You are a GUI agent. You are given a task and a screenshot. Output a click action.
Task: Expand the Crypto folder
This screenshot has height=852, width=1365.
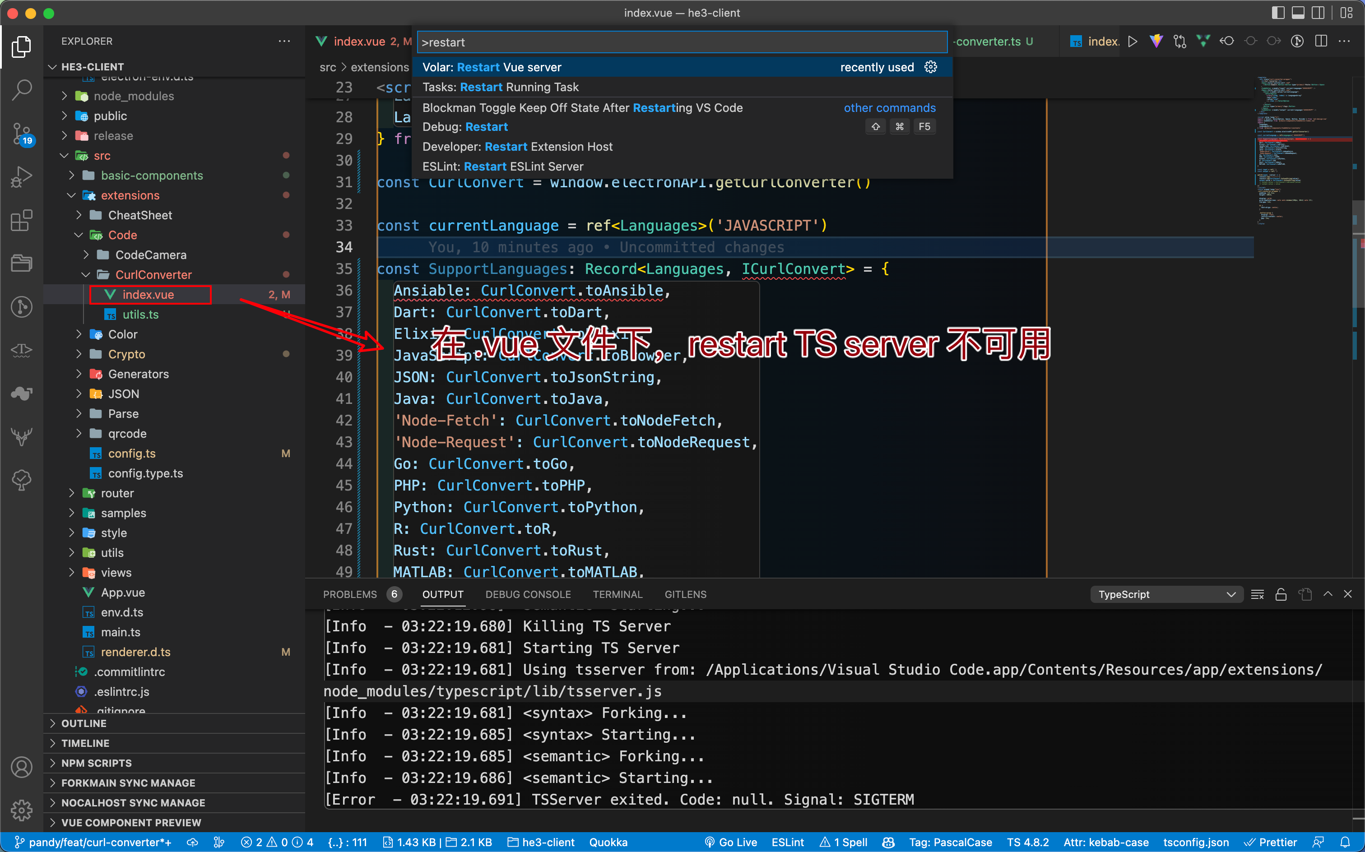click(x=126, y=354)
